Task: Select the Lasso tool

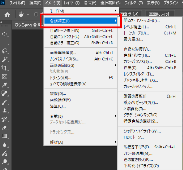Action: pos(4,51)
